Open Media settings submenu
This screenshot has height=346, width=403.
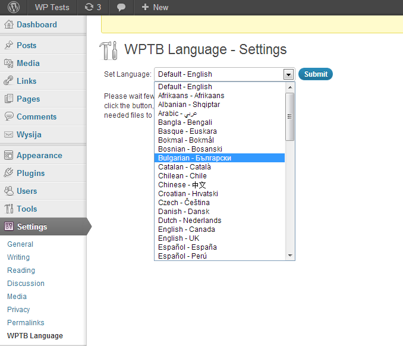tap(17, 297)
